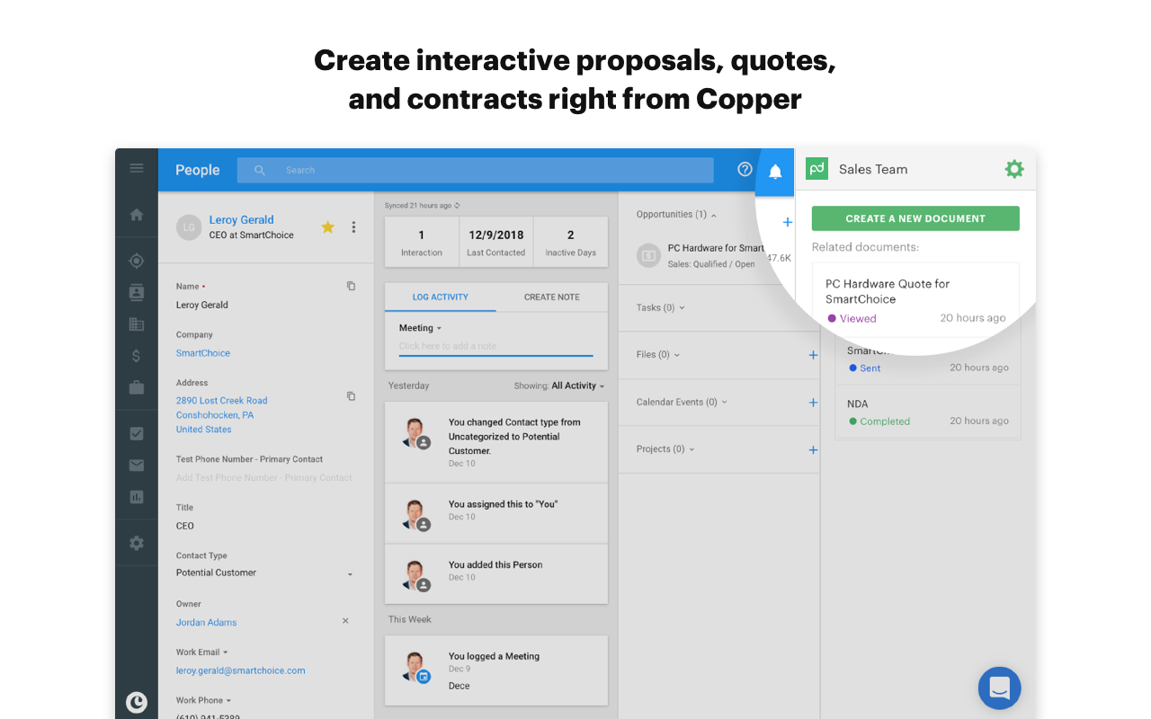The width and height of the screenshot is (1151, 719).
Task: Switch to the Create Note tab
Action: click(x=552, y=297)
